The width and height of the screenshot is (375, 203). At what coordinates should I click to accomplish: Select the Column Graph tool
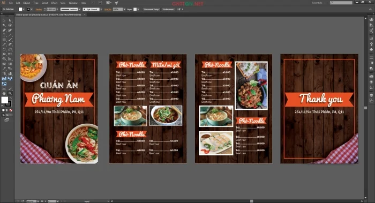[x=10, y=73]
